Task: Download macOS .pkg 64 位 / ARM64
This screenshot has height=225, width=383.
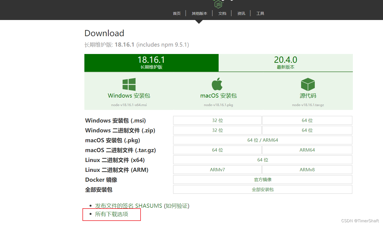Action: click(263, 140)
